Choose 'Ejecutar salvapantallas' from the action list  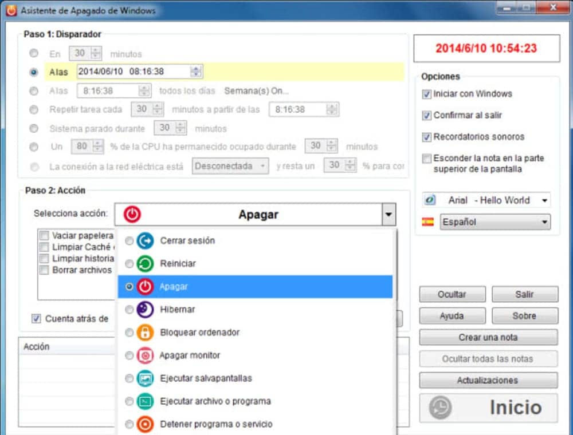coord(255,378)
